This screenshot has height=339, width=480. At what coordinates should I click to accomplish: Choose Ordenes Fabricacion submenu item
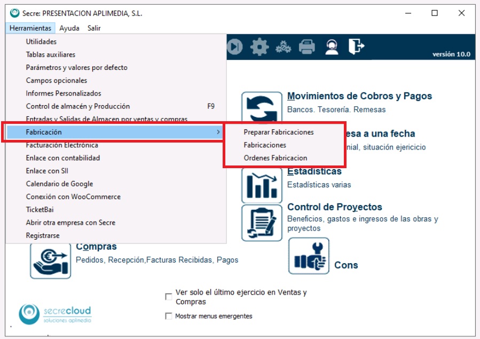click(x=275, y=158)
